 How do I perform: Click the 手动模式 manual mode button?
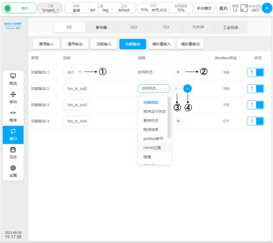coord(204,8)
